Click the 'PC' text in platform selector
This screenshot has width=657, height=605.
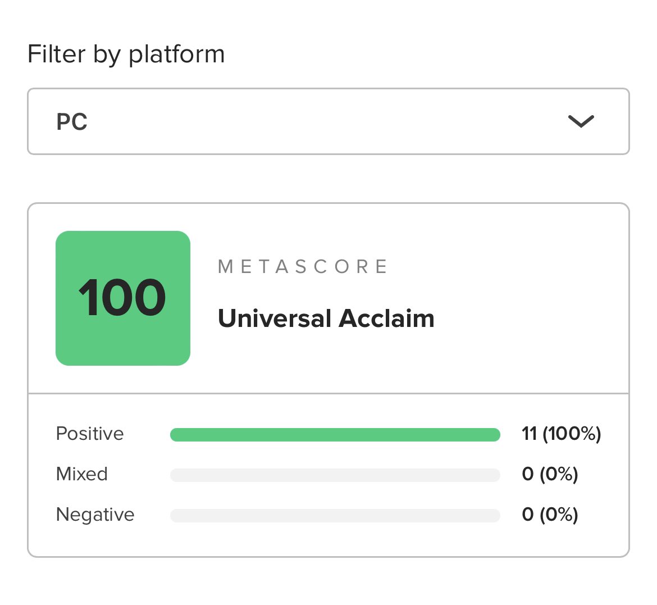pos(72,122)
